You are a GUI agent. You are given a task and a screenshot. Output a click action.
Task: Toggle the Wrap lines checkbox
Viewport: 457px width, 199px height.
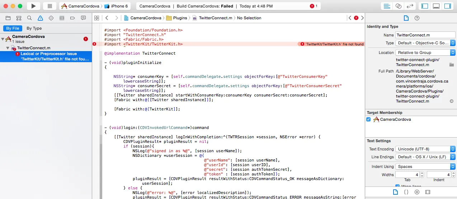(x=397, y=186)
